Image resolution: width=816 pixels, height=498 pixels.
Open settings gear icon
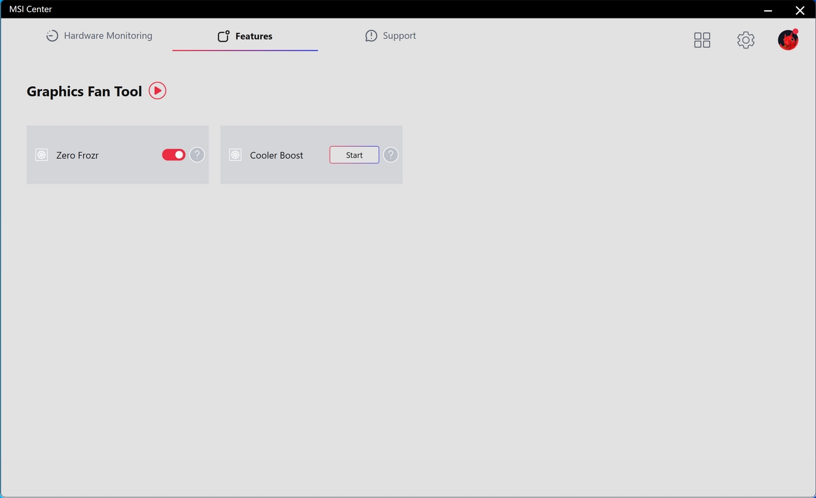click(746, 40)
